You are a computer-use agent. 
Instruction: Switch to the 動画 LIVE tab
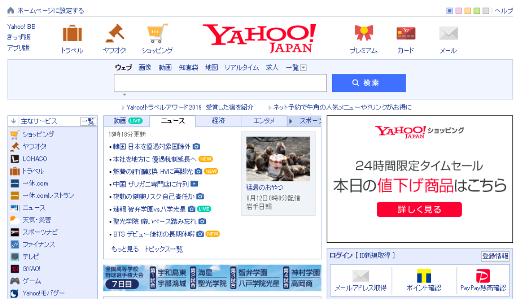[x=128, y=121]
